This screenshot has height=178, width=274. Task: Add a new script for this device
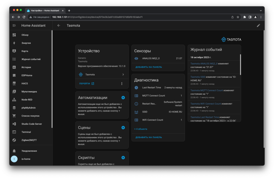[123, 158]
